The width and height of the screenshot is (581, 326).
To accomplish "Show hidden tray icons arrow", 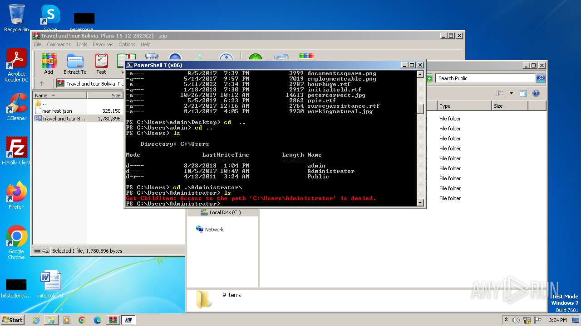I will tap(506, 320).
